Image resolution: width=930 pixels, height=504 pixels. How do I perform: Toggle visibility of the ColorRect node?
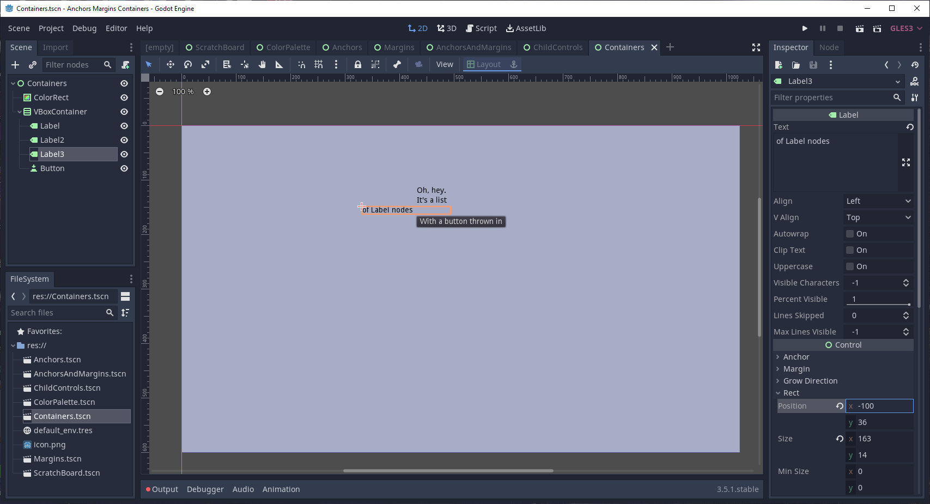coord(124,98)
